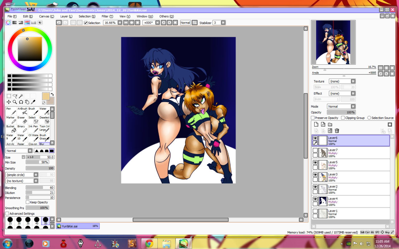Open the rotation angle +000° dropdown

point(157,23)
